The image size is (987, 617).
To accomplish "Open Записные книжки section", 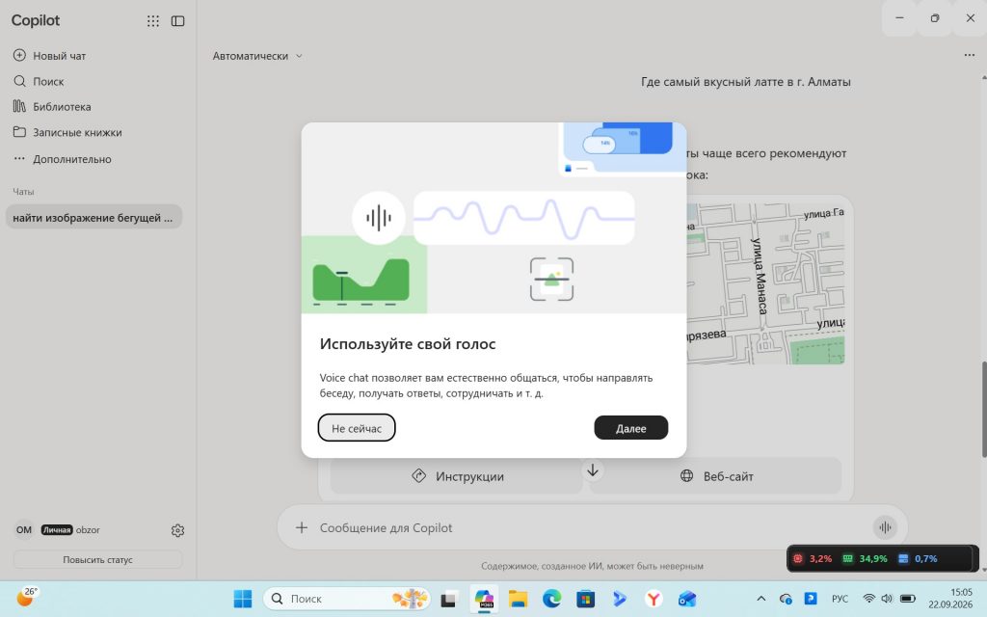I will [67, 132].
